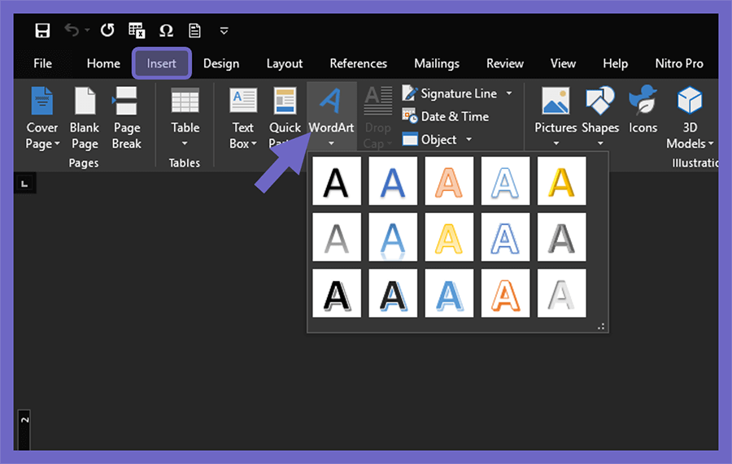Switch to the Design tab

click(x=220, y=63)
